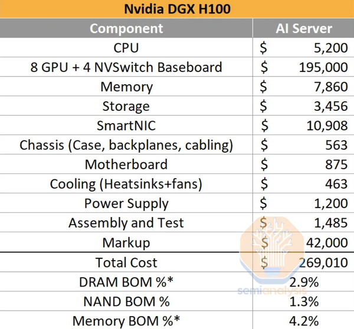This screenshot has height=329, width=354.
Task: Select the SmartNIC row label
Action: pos(126,126)
